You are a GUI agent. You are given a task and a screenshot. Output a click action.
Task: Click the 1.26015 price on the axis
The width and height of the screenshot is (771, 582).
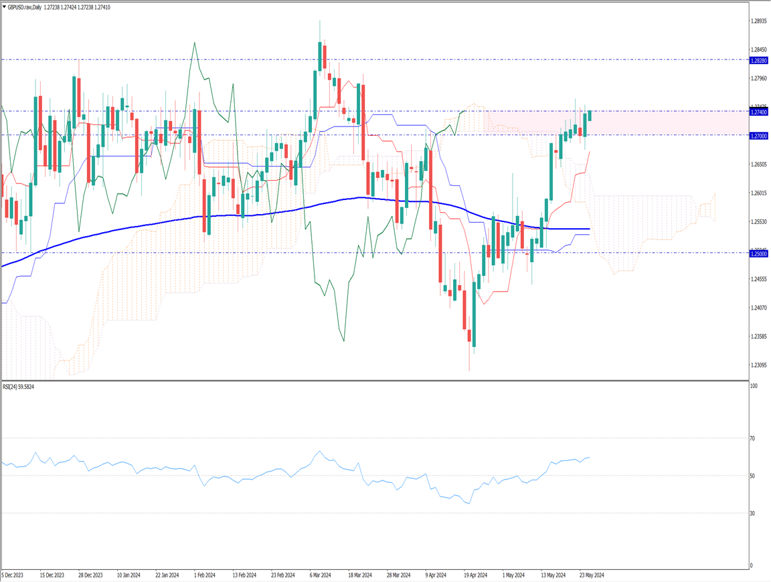pos(758,193)
